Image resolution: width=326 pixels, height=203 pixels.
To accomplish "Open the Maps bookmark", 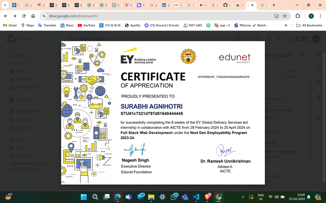I will pyautogui.click(x=28, y=25).
